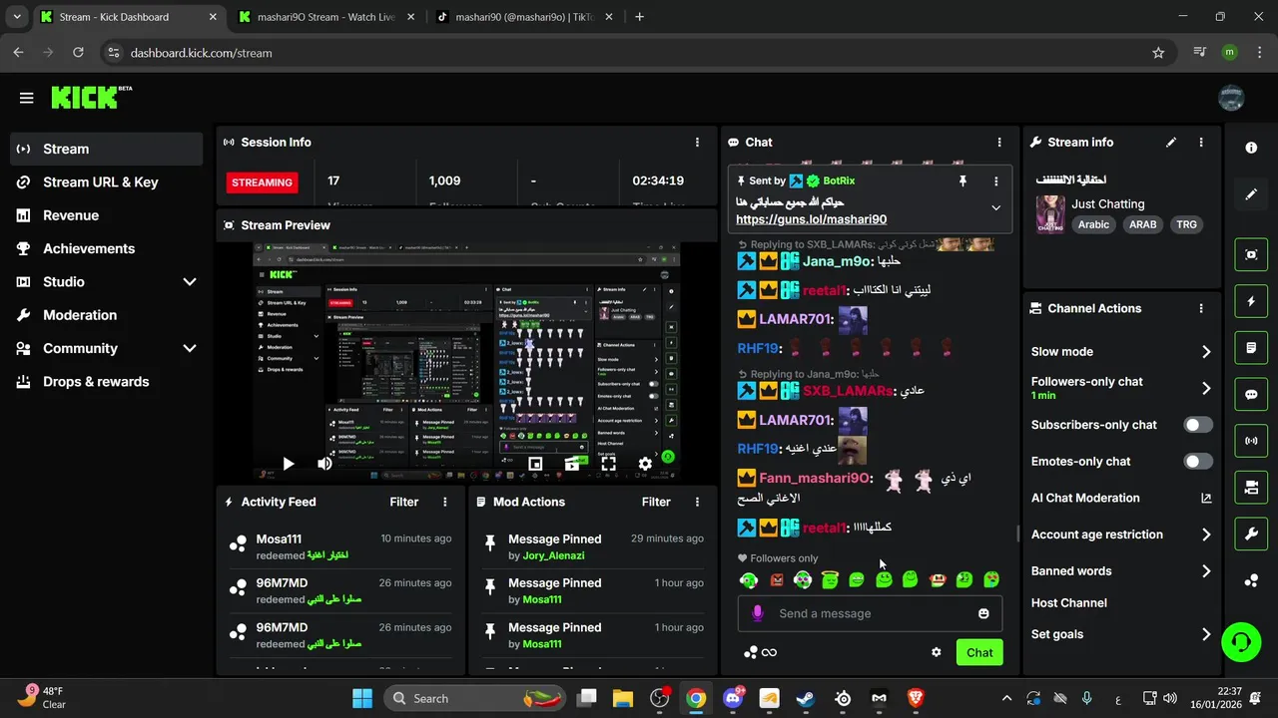Open Windows Start menu
The height and width of the screenshot is (718, 1278).
[x=361, y=698]
